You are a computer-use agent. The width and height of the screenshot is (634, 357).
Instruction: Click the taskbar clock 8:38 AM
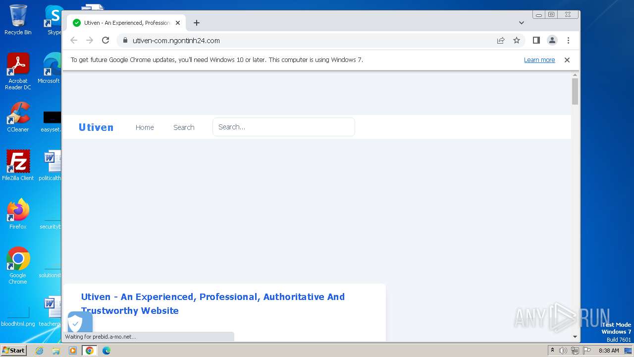pyautogui.click(x=609, y=351)
